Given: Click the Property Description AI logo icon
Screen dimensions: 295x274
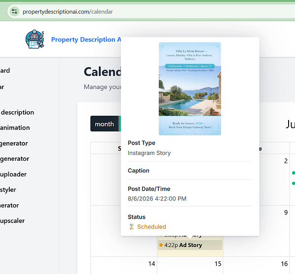Looking at the screenshot, I should pos(35,39).
